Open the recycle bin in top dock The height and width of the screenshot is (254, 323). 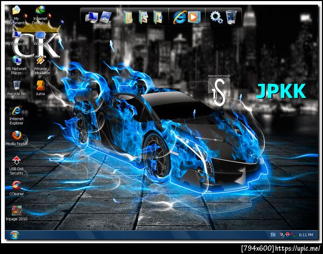[x=231, y=17]
